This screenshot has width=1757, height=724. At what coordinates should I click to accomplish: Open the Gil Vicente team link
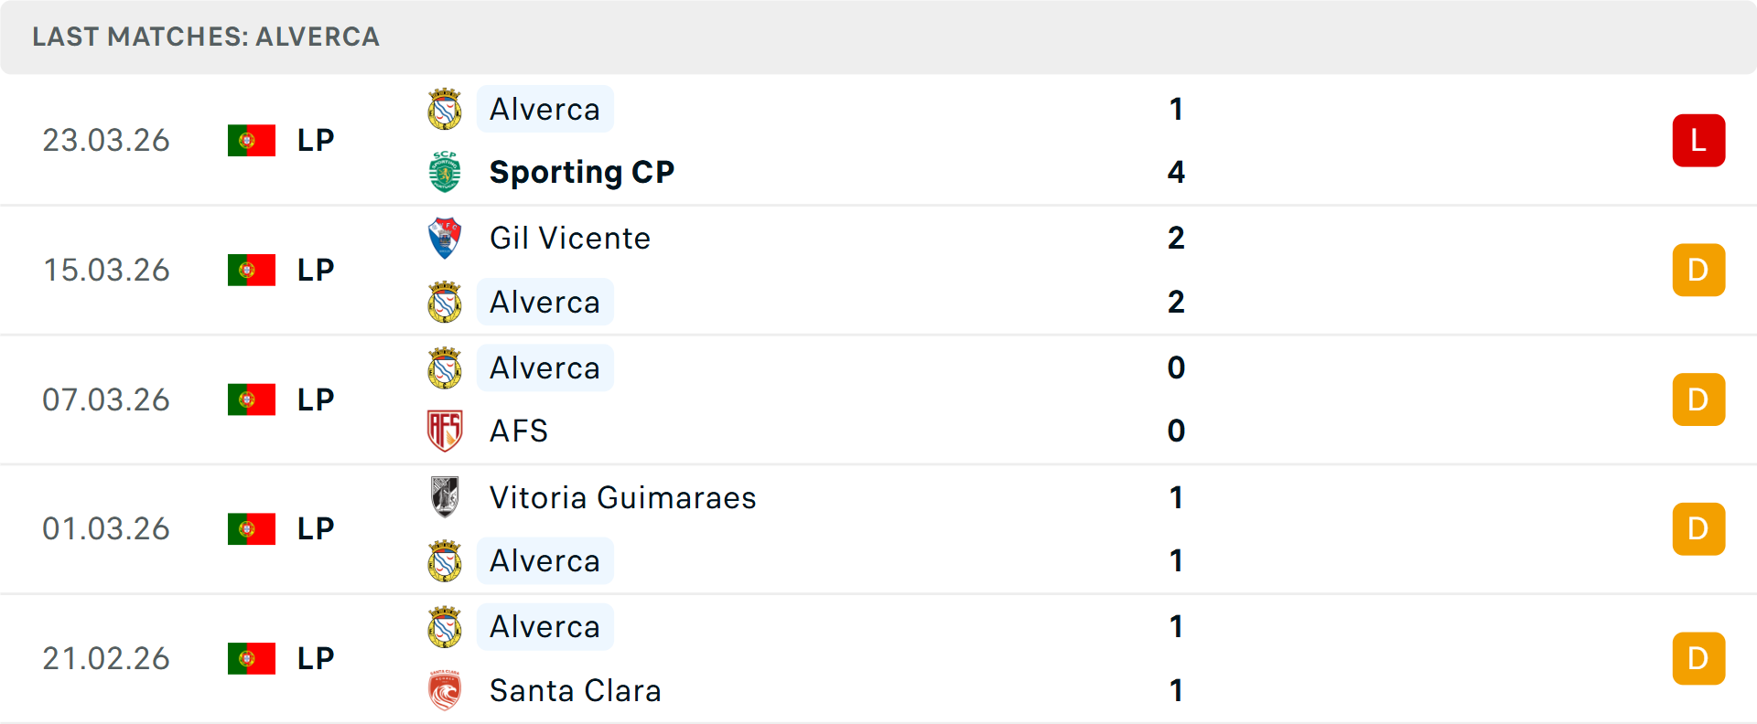(570, 239)
